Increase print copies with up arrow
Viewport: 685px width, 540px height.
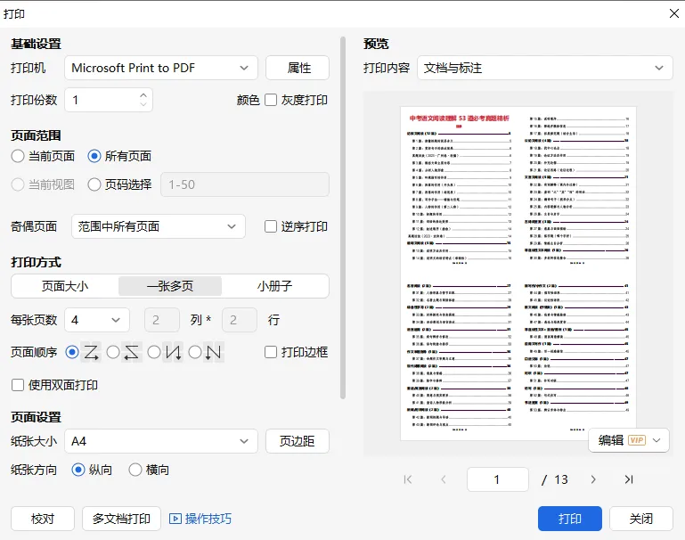[143, 95]
